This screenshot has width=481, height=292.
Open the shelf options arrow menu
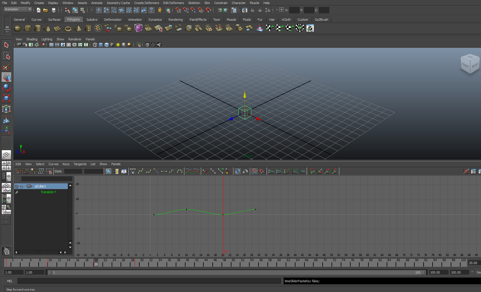[x=7, y=32]
